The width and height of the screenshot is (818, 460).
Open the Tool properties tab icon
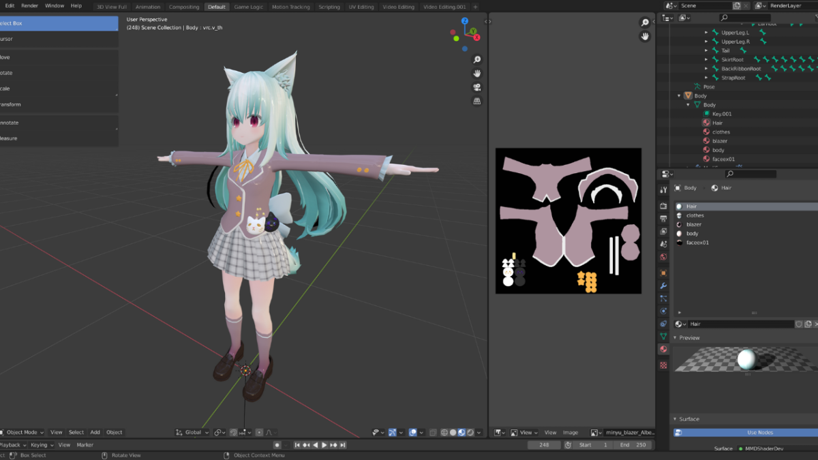[x=663, y=189]
